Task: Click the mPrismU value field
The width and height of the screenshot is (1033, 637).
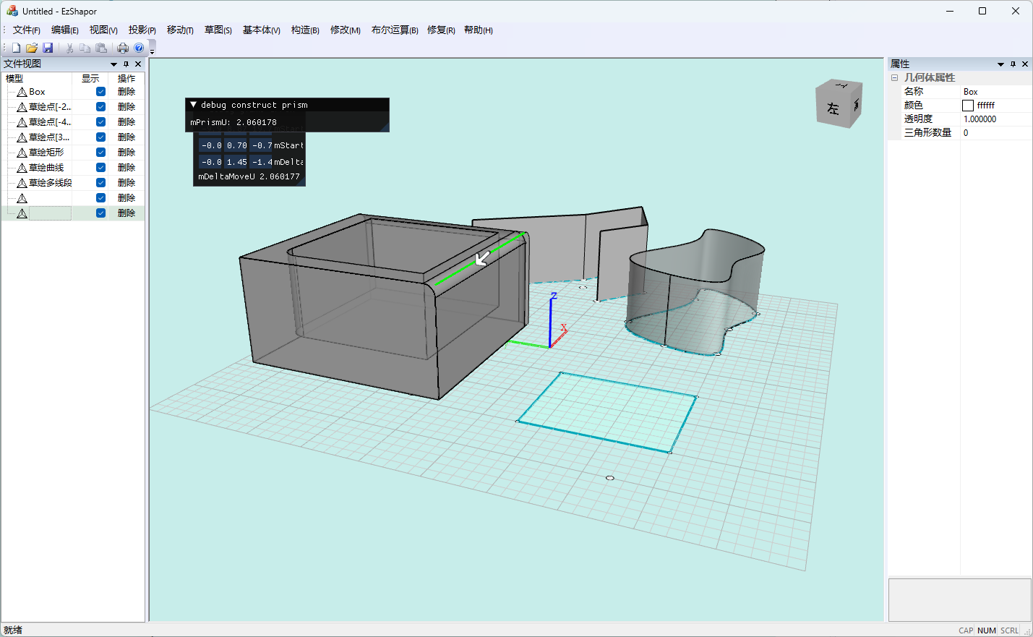Action: tap(256, 122)
